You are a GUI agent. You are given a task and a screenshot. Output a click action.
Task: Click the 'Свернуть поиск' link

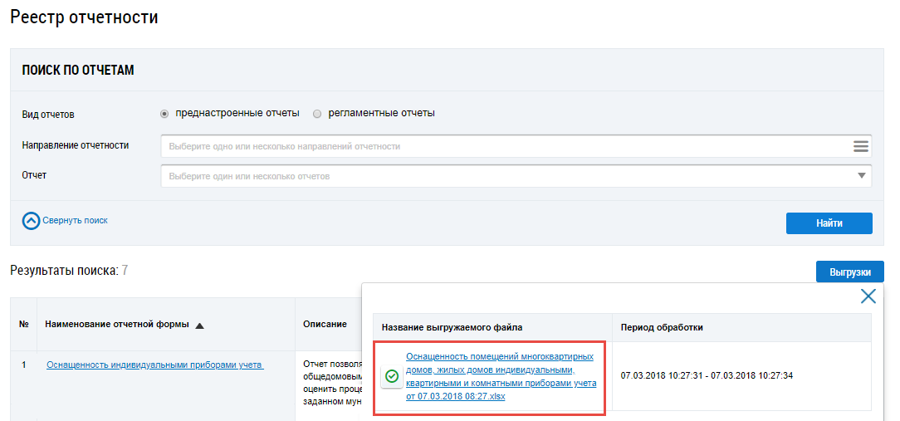pyautogui.click(x=75, y=221)
